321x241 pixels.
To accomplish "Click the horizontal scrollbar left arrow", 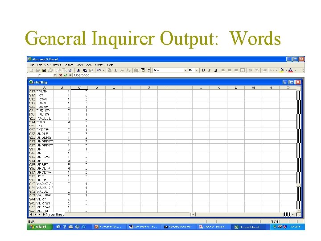I will click(x=193, y=215).
